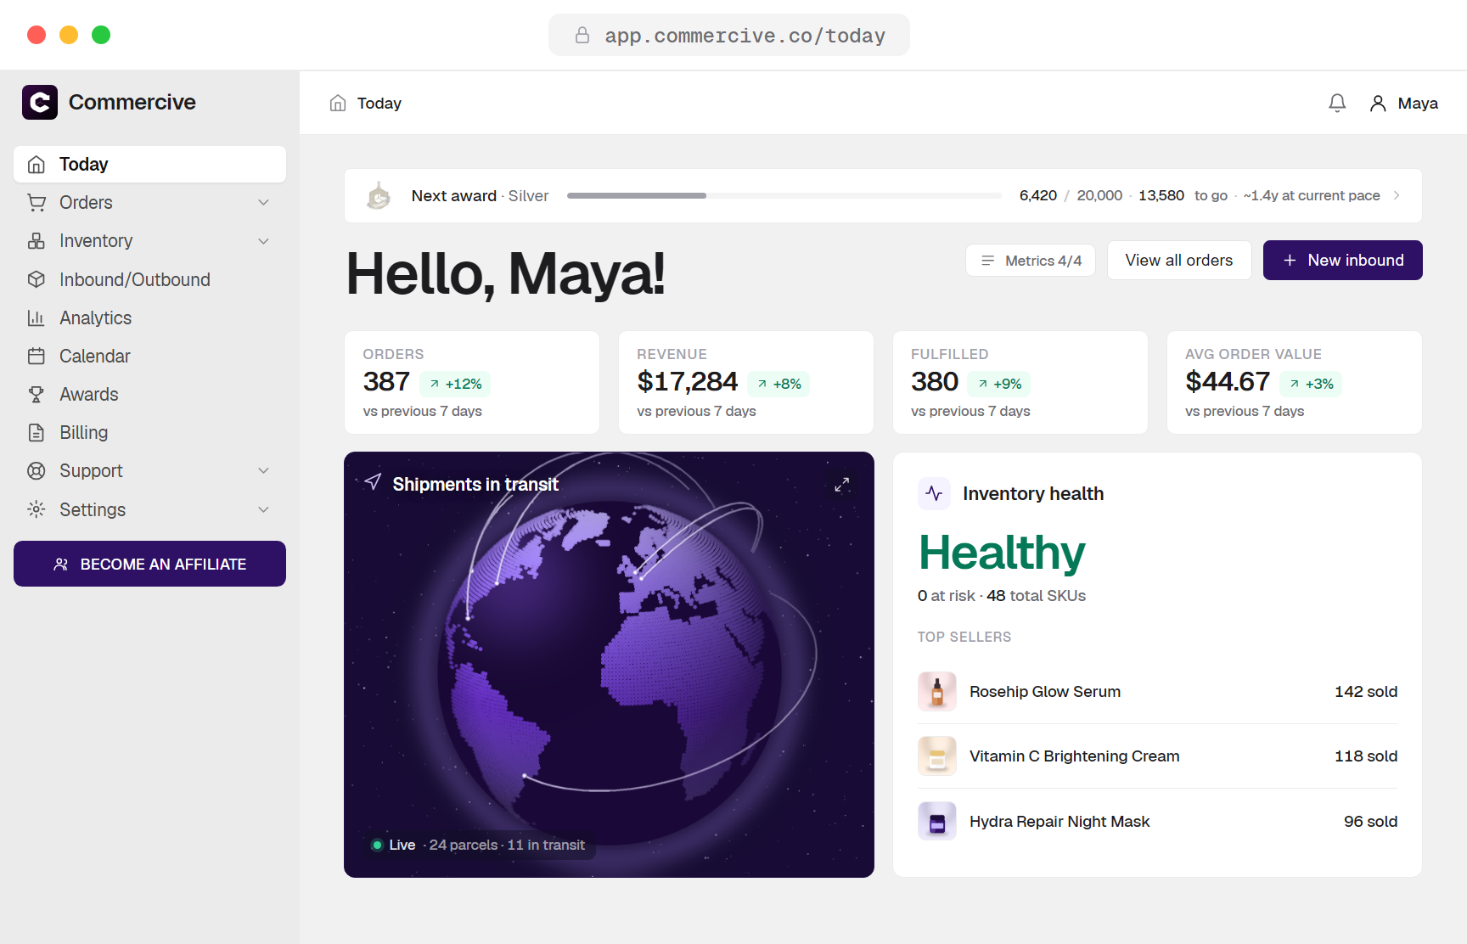Click the green Live status dot

pos(377,845)
